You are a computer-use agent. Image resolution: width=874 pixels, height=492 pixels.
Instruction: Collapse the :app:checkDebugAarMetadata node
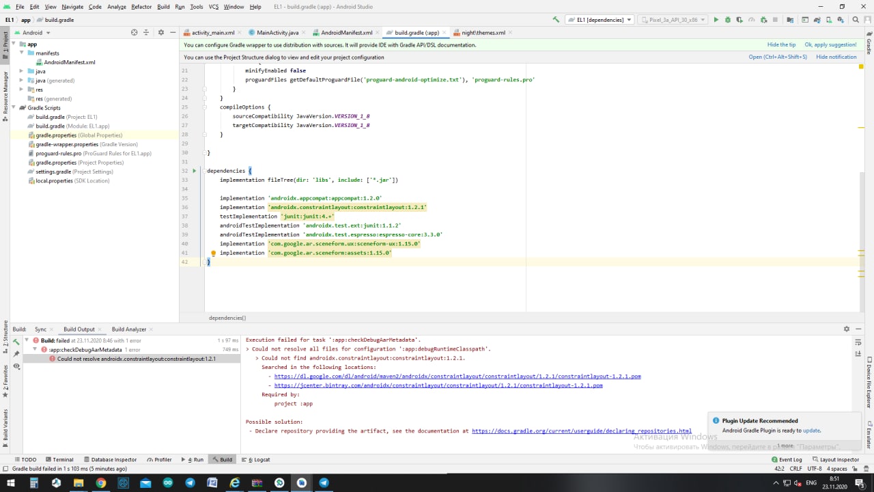click(x=35, y=349)
